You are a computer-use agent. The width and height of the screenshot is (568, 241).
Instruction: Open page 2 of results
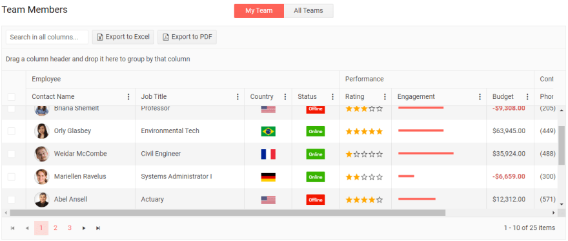[56, 228]
